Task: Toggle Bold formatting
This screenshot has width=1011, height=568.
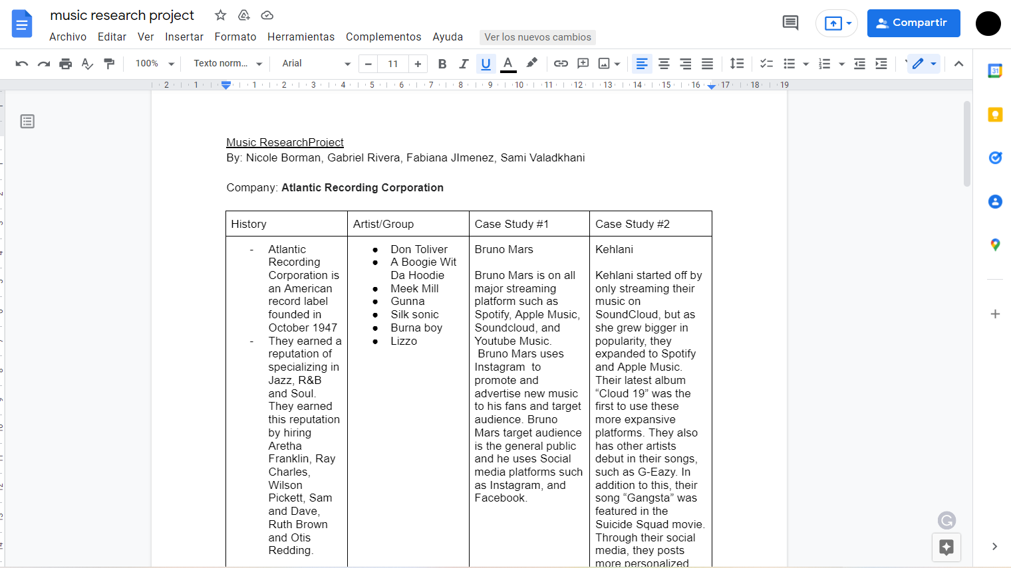Action: coord(442,64)
